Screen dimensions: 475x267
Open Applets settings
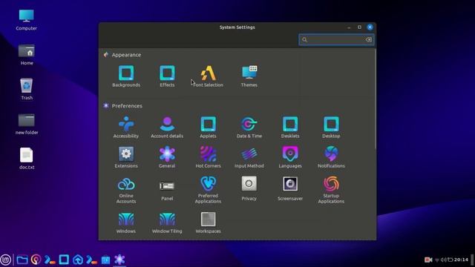[208, 128]
